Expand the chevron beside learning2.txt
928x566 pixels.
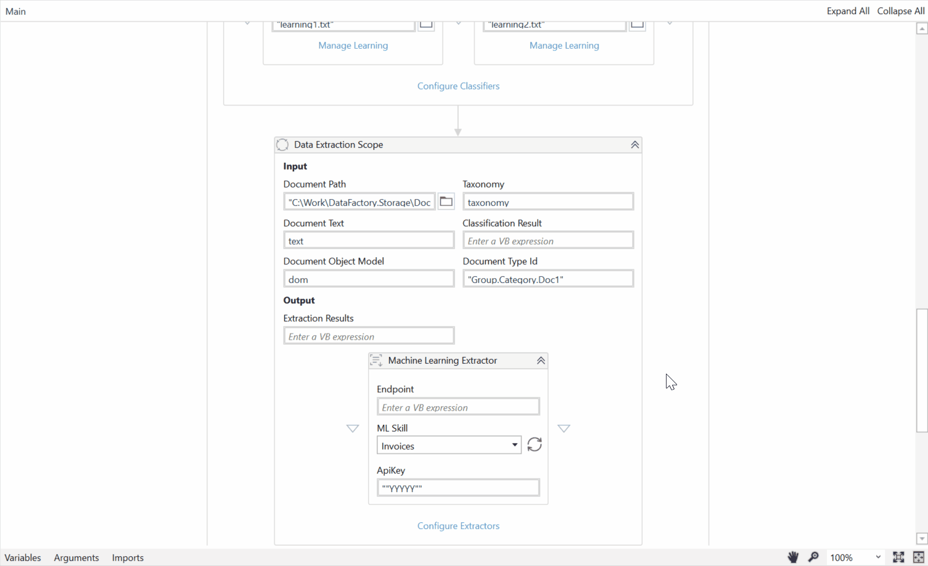(x=669, y=21)
